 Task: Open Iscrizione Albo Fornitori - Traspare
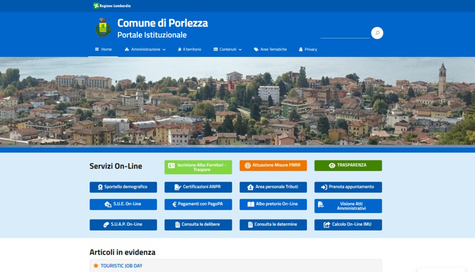198,167
